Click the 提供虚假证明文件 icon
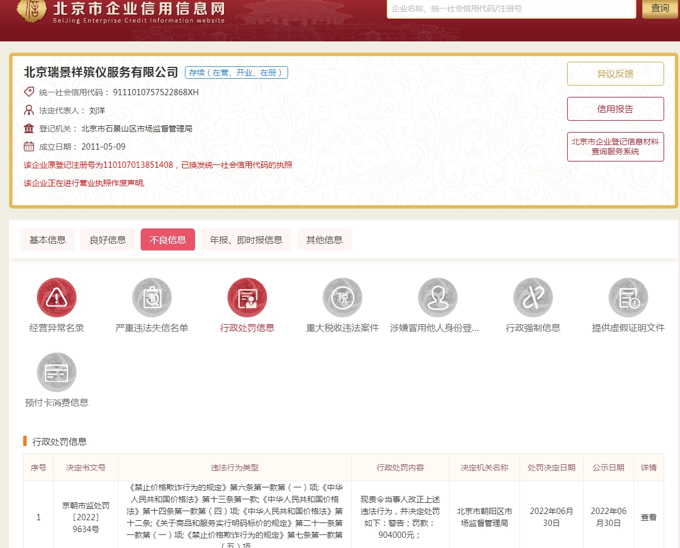Screen dimensions: 680x548 click(628, 296)
